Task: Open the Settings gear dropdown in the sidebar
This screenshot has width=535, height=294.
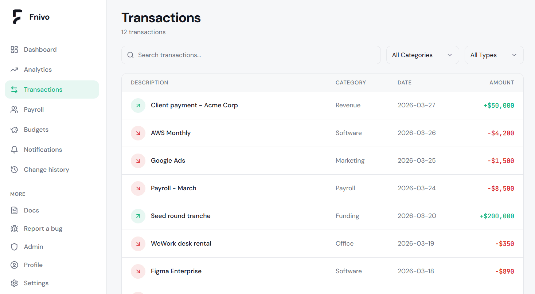Action: 14,283
